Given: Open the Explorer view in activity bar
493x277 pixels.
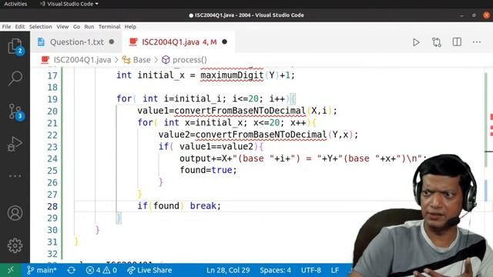Looking at the screenshot, I should click(15, 46).
